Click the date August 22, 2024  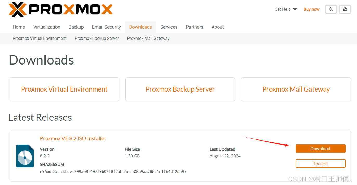click(225, 156)
